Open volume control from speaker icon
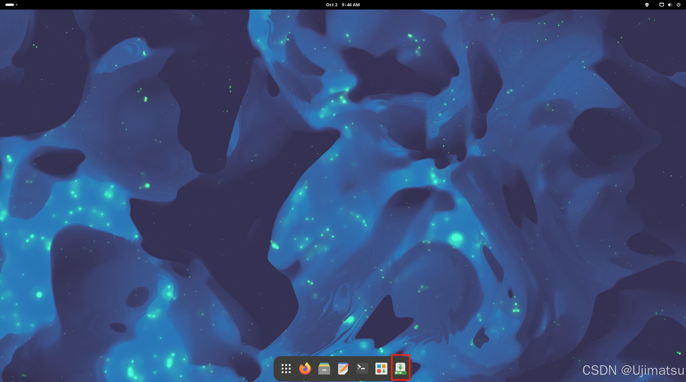Viewport: 686px width, 382px height. tap(670, 5)
